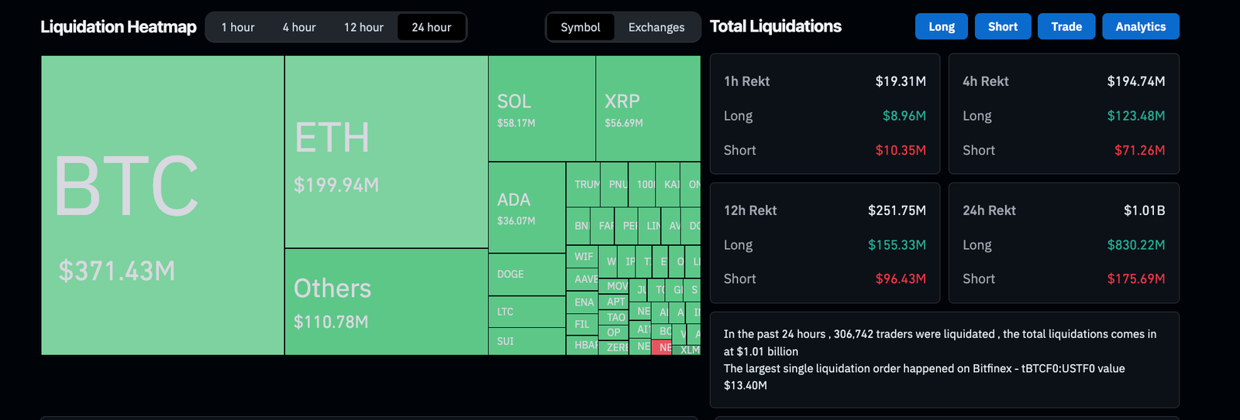Click the LTC heatmap tile
The width and height of the screenshot is (1240, 420).
click(527, 312)
